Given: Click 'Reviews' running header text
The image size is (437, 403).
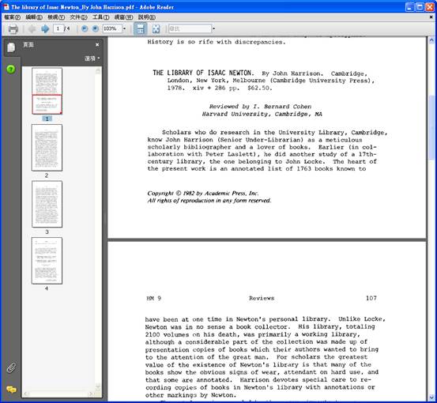Looking at the screenshot, I should [x=262, y=298].
